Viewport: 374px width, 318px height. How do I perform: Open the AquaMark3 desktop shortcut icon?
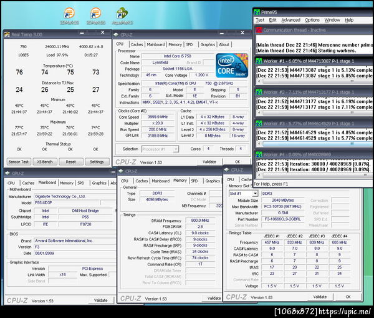pos(122,16)
